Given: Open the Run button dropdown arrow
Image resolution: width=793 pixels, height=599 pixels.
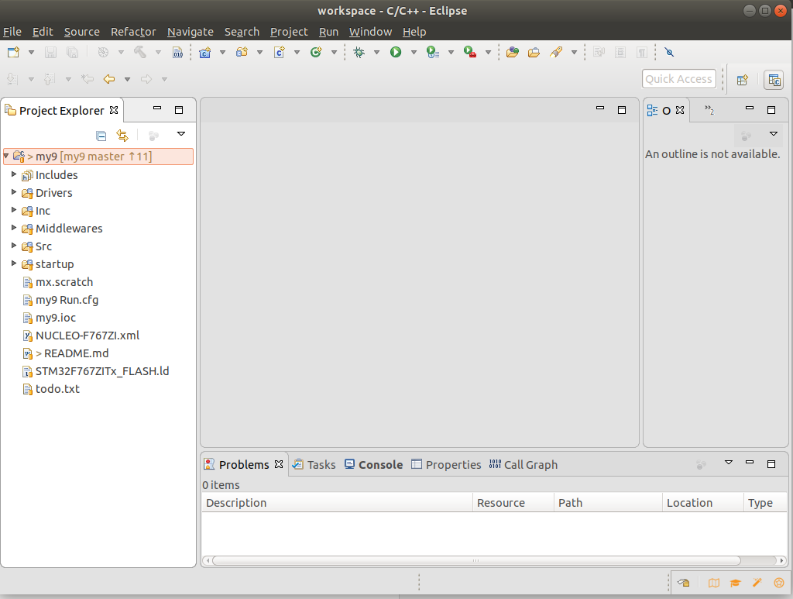Looking at the screenshot, I should (414, 53).
